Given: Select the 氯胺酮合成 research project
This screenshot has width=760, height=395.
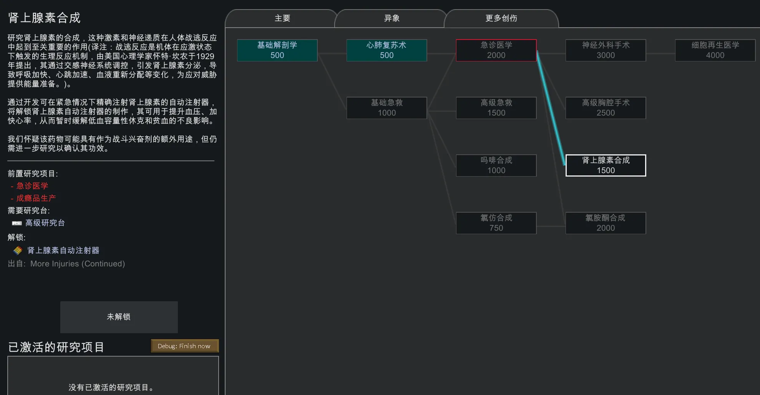Looking at the screenshot, I should tap(606, 223).
